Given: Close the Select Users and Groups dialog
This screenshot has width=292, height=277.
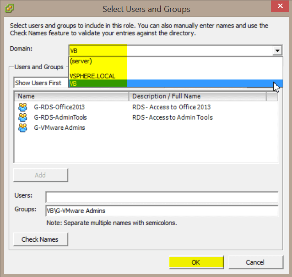Looking at the screenshot, I should [280, 6].
